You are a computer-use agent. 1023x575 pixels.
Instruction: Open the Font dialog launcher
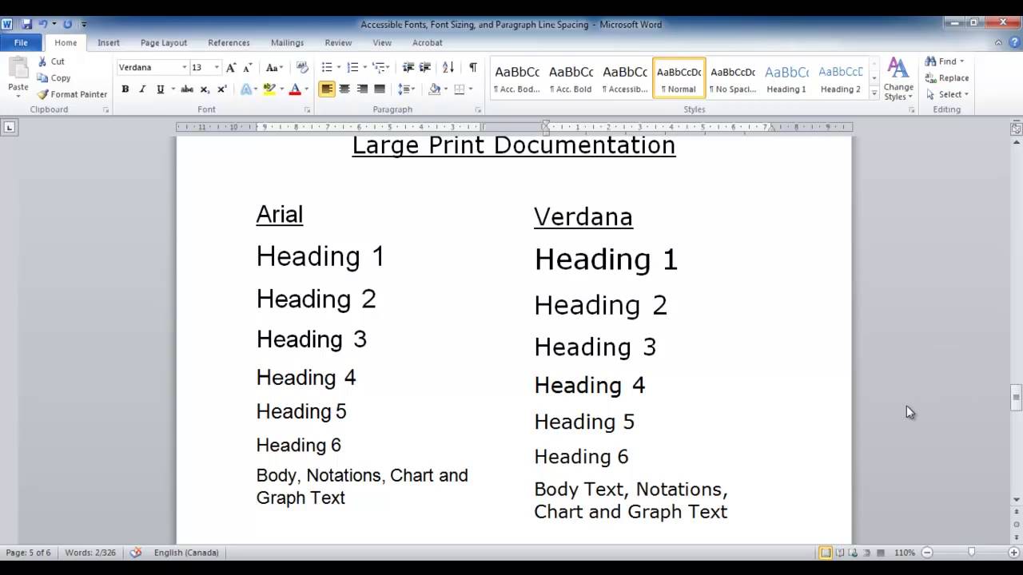coord(307,110)
